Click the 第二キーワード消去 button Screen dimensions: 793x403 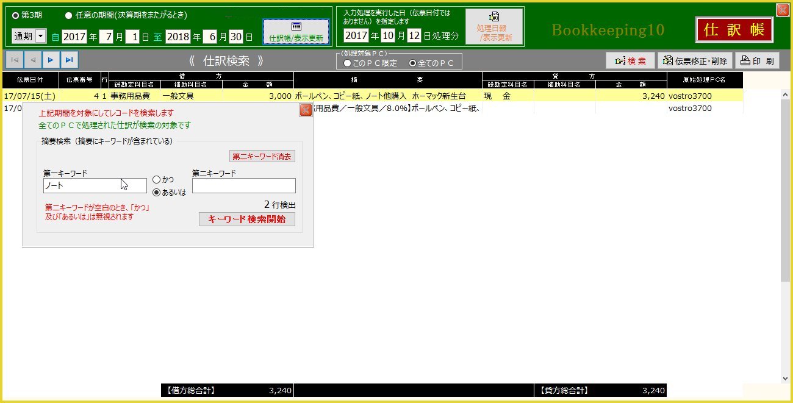point(262,157)
